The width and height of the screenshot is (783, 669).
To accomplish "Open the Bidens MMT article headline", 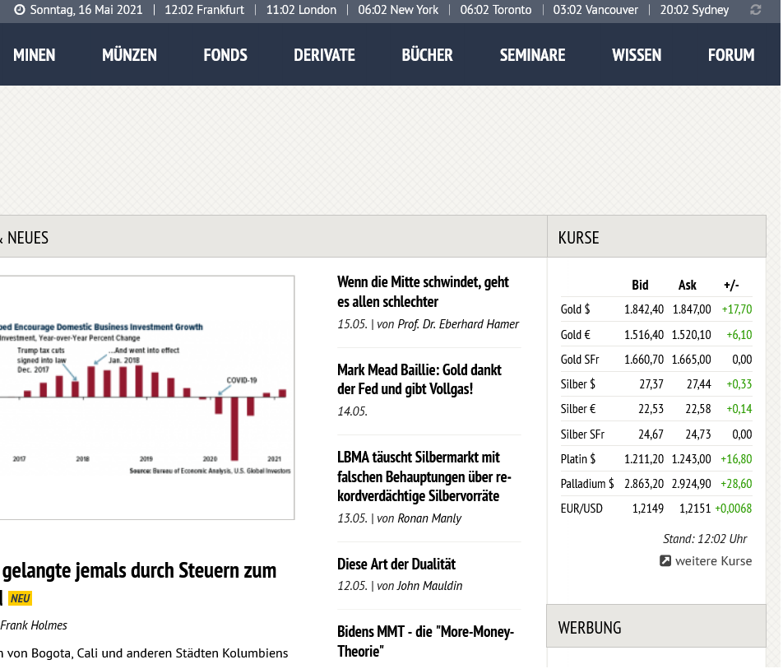I will 425,641.
